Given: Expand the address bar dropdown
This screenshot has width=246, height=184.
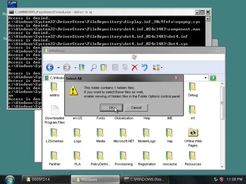Looking at the screenshot, I should tap(205, 78).
